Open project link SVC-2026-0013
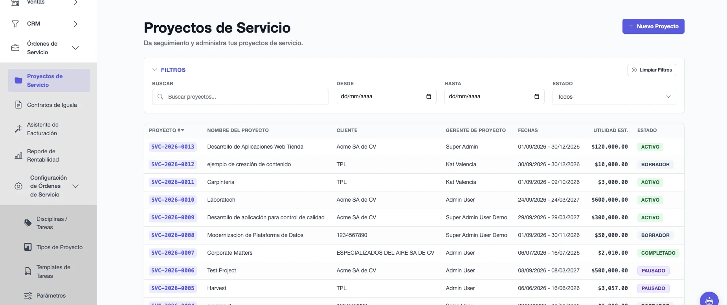 [x=173, y=147]
